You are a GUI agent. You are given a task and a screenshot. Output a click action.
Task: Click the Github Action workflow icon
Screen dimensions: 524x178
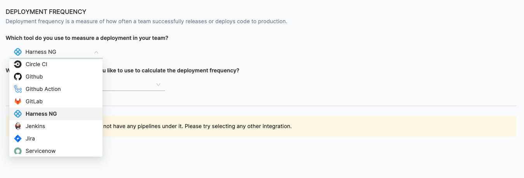(x=17, y=89)
